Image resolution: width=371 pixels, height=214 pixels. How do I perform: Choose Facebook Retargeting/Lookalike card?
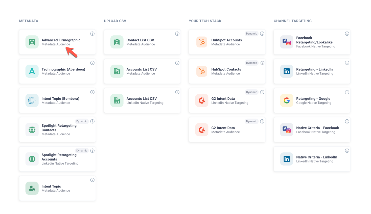pos(312,42)
